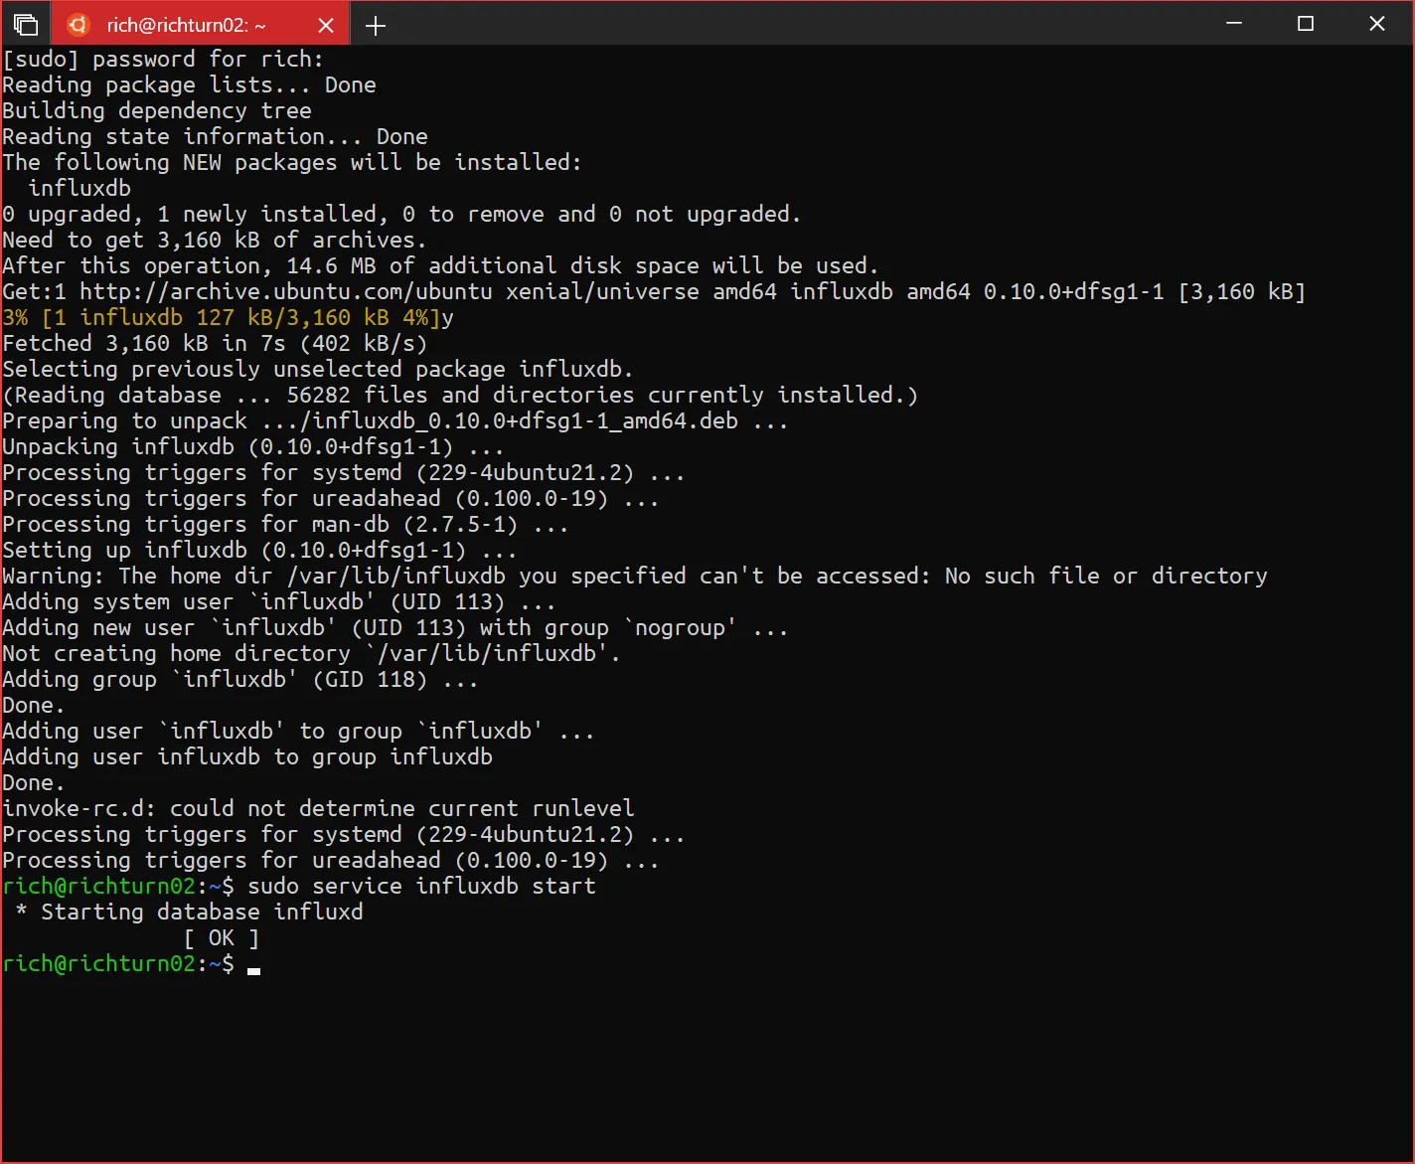Click the "After this operation, 14.6 MB" line

(x=441, y=266)
